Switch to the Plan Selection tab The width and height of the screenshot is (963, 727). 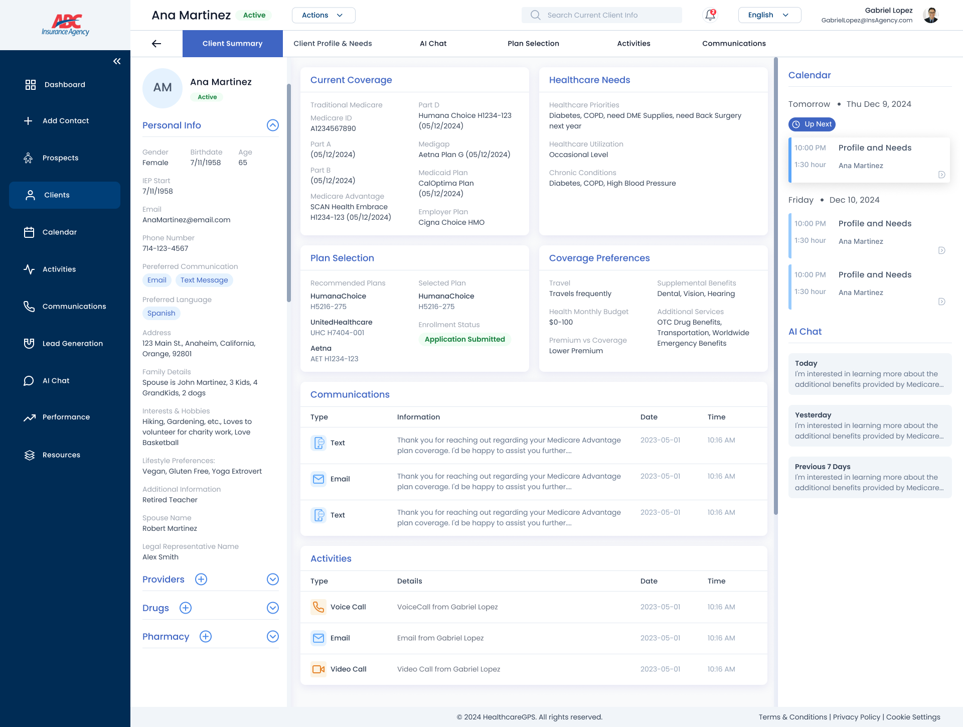533,44
